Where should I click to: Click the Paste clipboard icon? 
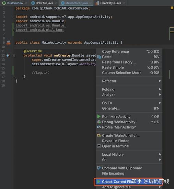coord(99,57)
